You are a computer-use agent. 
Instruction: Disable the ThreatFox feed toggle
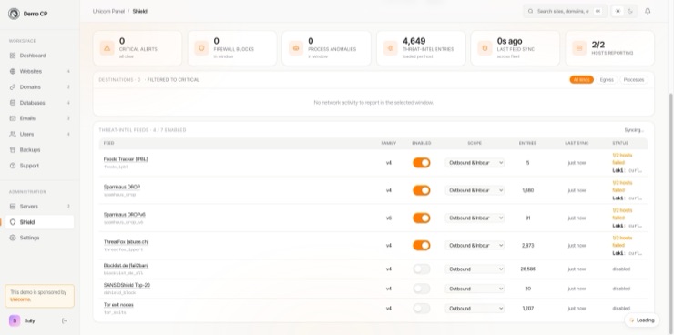pyautogui.click(x=421, y=245)
